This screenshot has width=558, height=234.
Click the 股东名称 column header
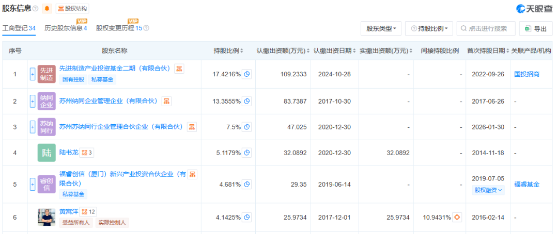pyautogui.click(x=114, y=51)
